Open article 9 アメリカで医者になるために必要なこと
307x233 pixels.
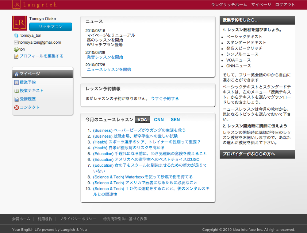pos(145,183)
